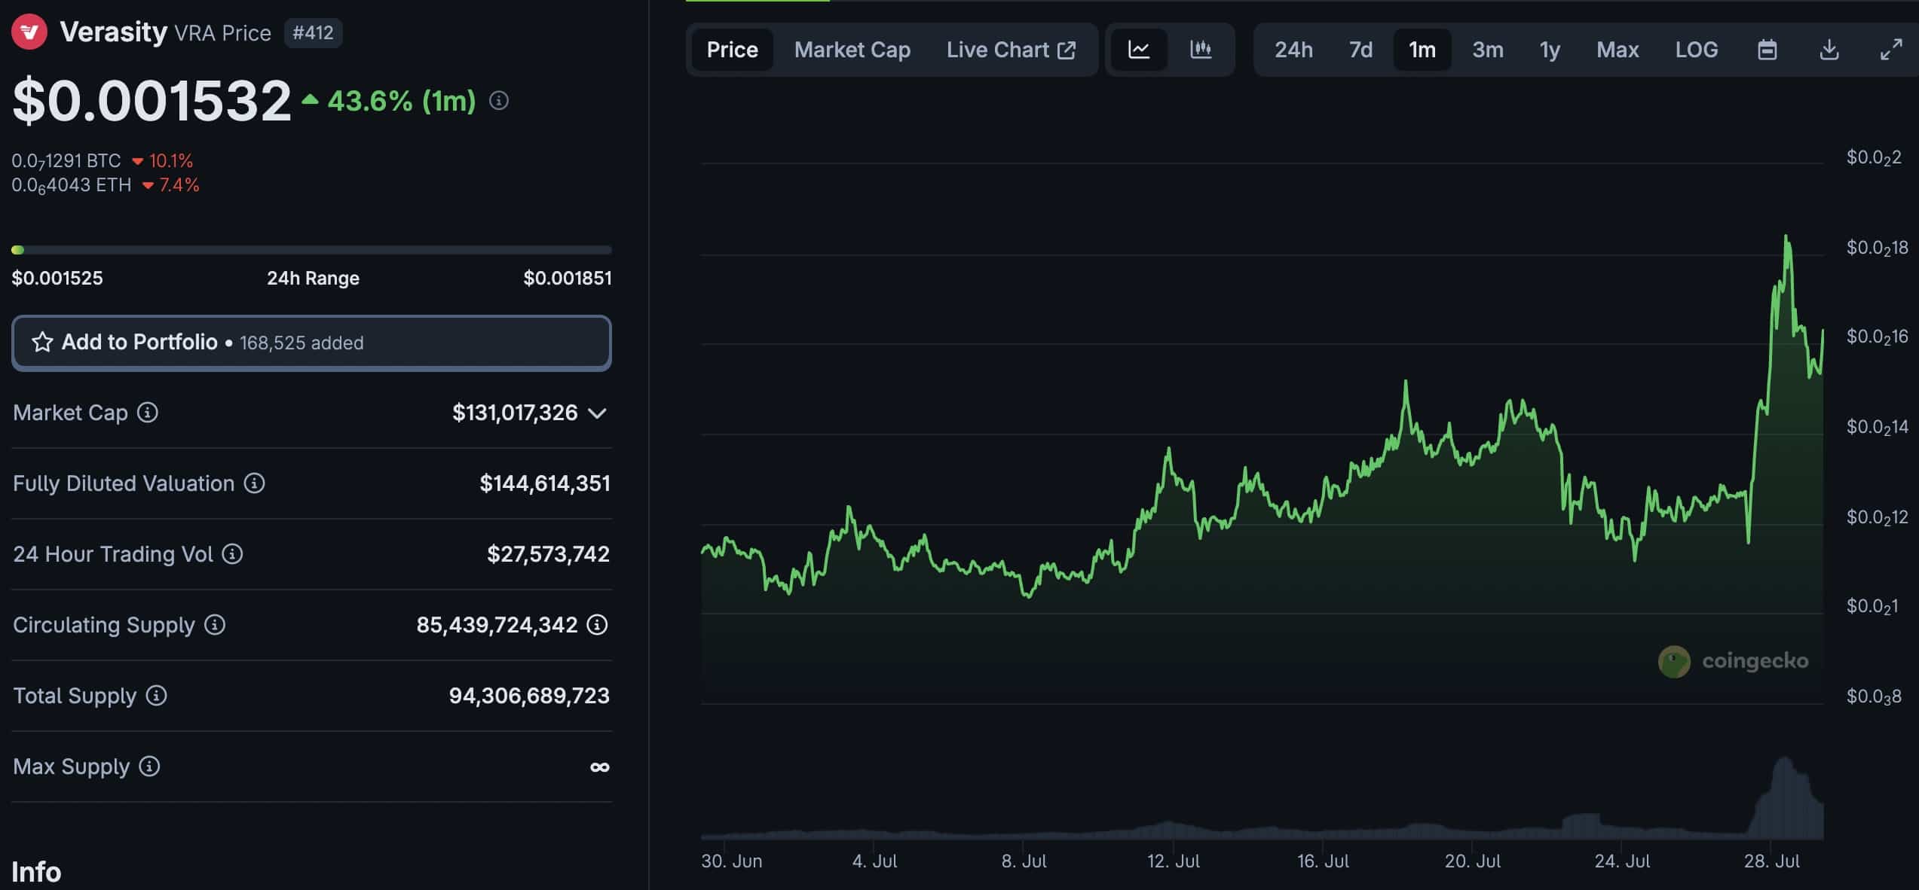Viewport: 1919px width, 890px height.
Task: Switch chart timeframe to 24h
Action: click(x=1293, y=50)
